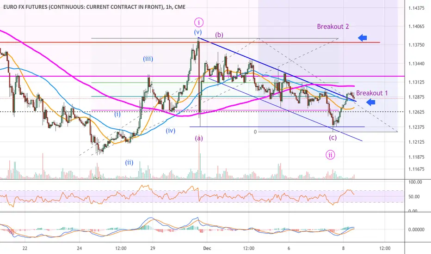Click the purple '(c)' wave label
Viewport: 431px width, 254px height.
(332, 138)
